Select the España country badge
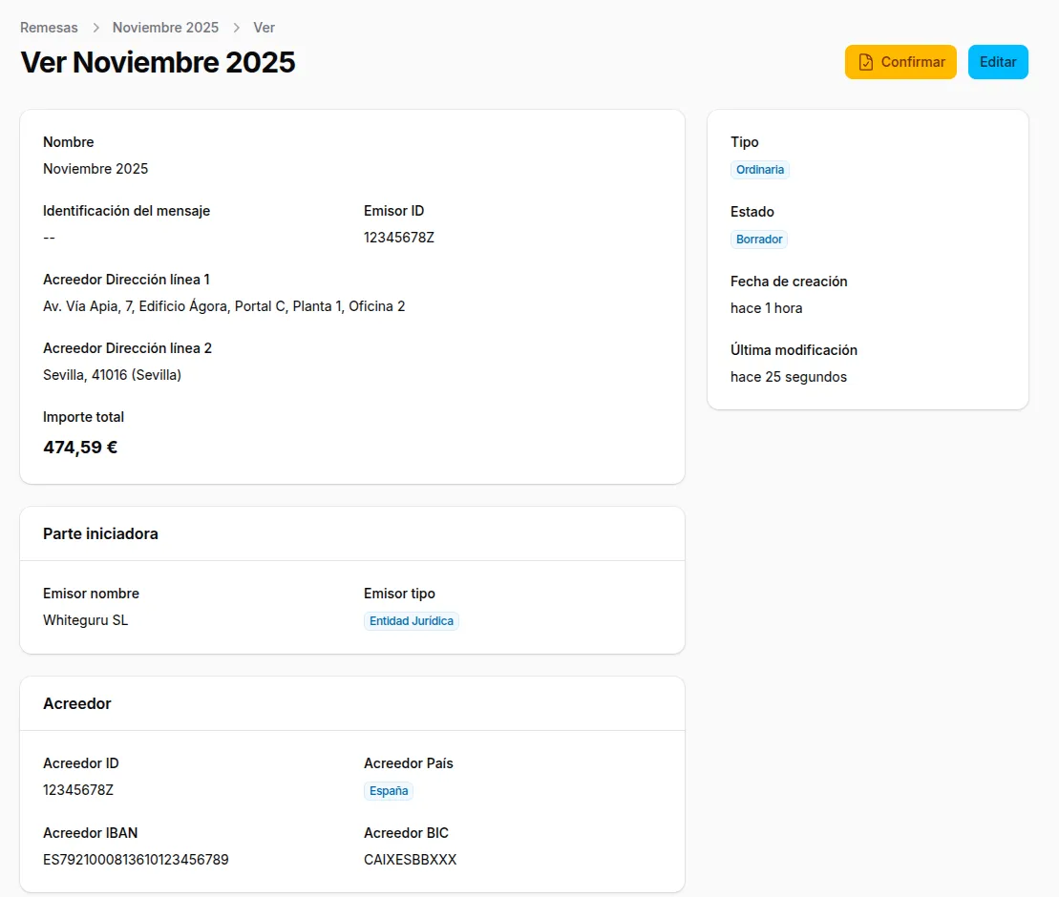This screenshot has width=1059, height=897. [389, 791]
